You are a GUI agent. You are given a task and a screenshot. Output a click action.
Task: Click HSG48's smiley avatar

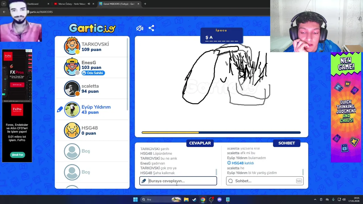point(72,130)
